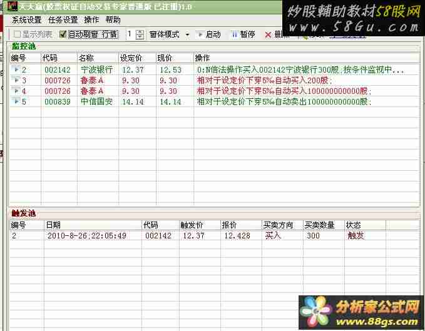Open the 系统设置 menu
The width and height of the screenshot is (425, 331).
[x=26, y=20]
